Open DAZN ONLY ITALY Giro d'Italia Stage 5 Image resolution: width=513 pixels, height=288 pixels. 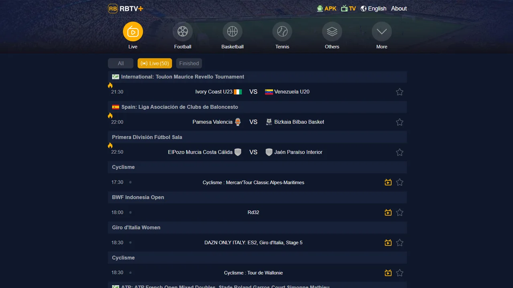coord(253,243)
